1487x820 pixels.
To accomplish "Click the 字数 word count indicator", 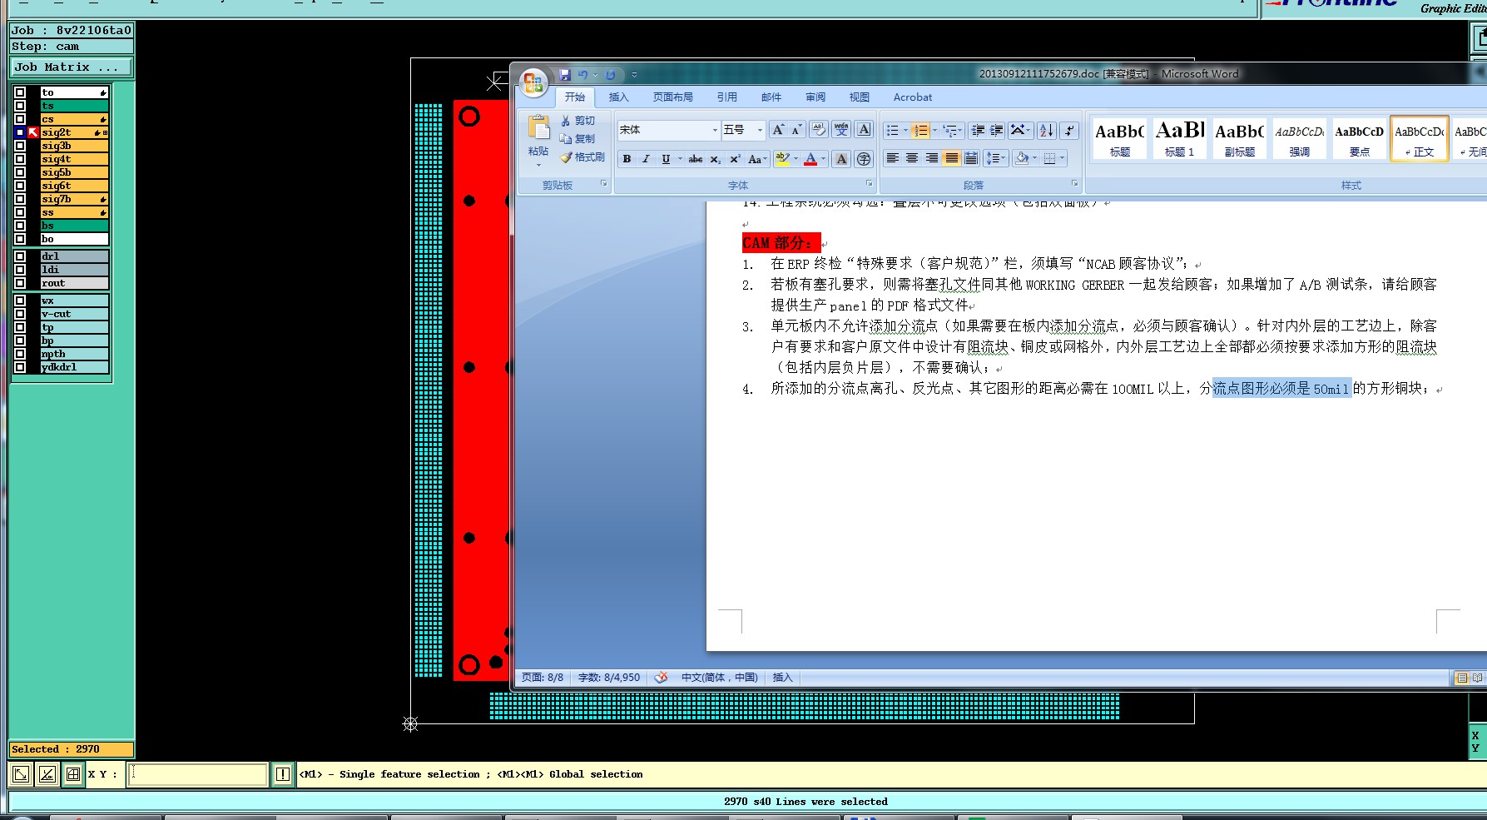I will pyautogui.click(x=609, y=678).
